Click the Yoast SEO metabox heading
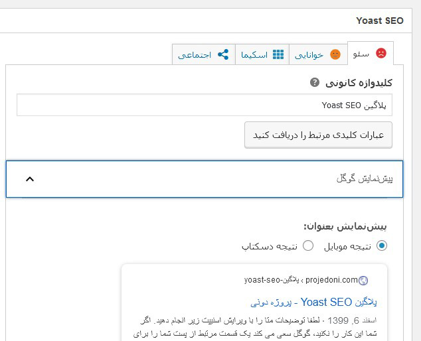The image size is (421, 341). point(380,21)
